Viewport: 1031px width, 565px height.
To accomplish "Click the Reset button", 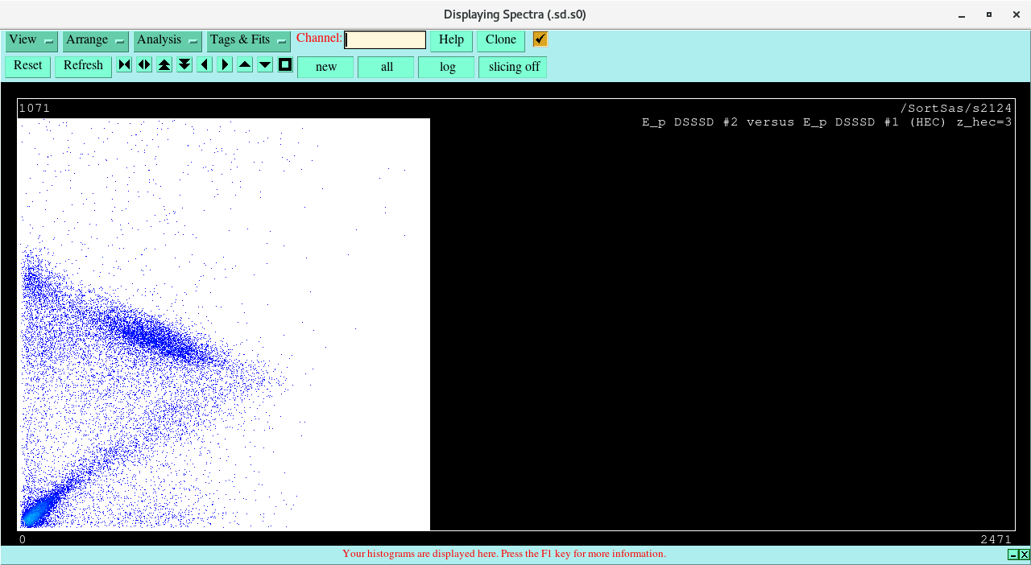I will (x=27, y=66).
